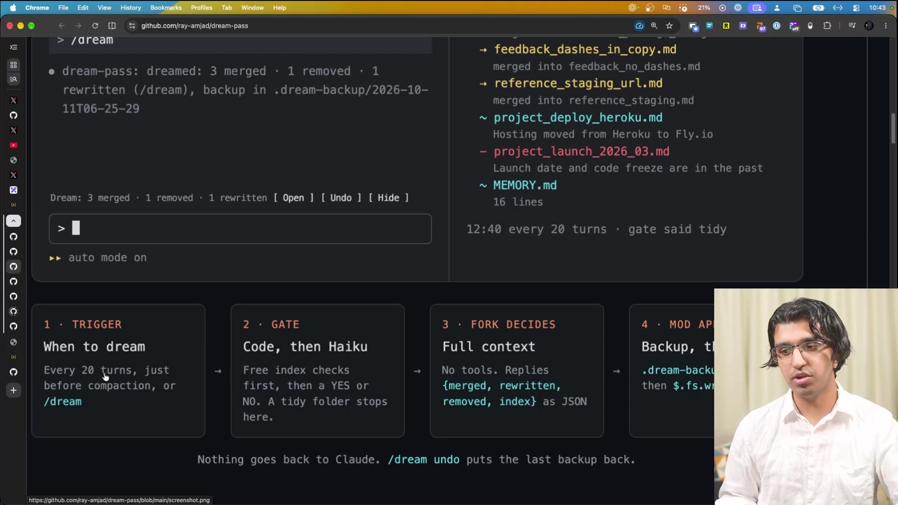
Task: Open Chrome's three-dot menu
Action: pyautogui.click(x=886, y=26)
